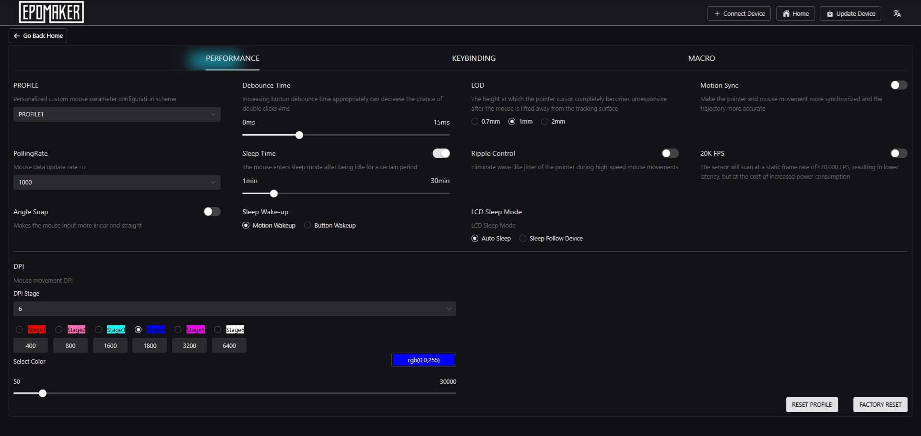Switch to the MACRO tab
This screenshot has width=921, height=436.
(701, 58)
